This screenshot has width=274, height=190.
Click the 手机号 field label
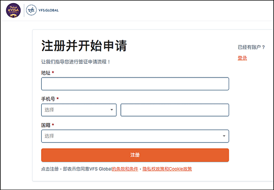pyautogui.click(x=48, y=99)
